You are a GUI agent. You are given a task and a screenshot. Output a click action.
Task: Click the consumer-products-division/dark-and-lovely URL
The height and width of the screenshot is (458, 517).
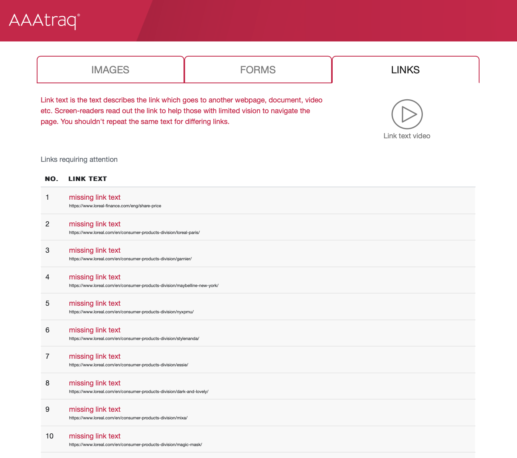[x=139, y=391]
